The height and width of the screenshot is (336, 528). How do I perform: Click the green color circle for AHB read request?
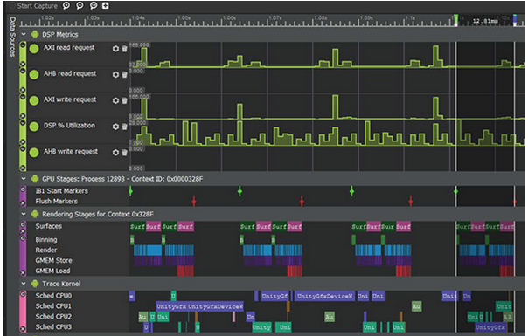pos(34,75)
